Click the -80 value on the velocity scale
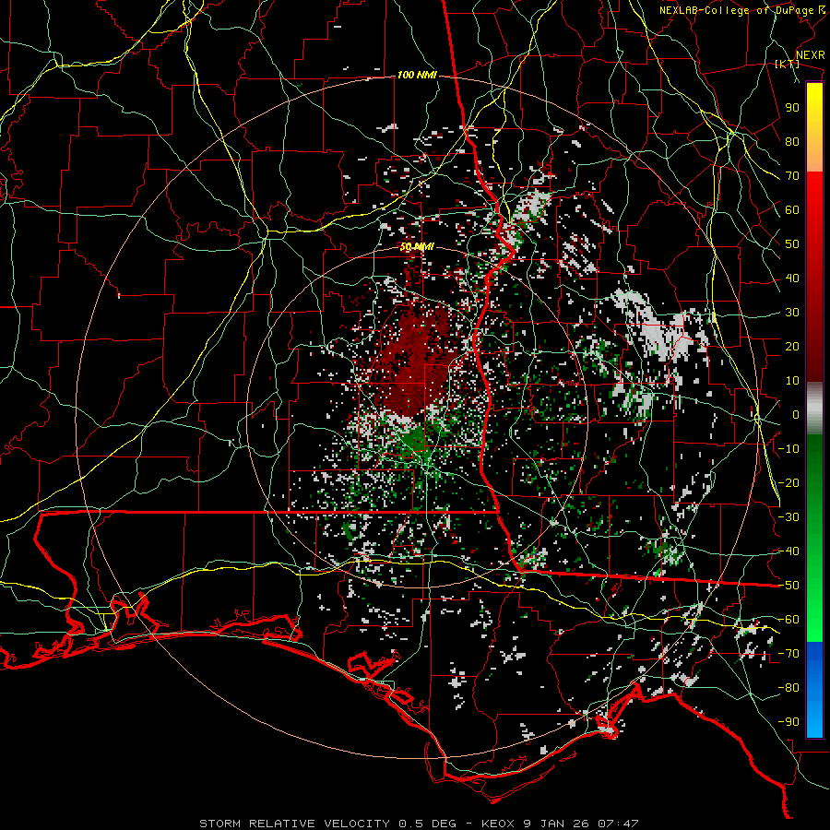 (x=788, y=688)
